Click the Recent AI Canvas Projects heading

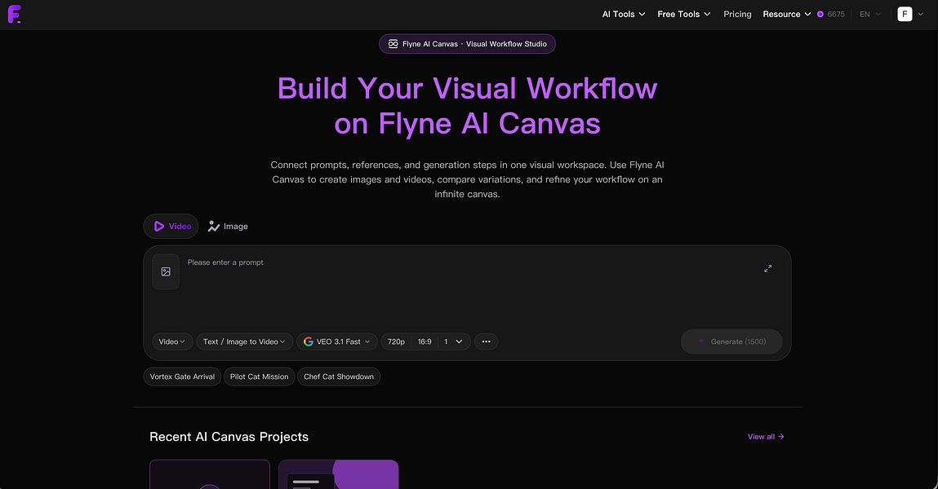click(x=229, y=437)
